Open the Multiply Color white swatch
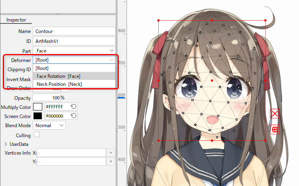This screenshot has height=186, width=299. click(37, 107)
